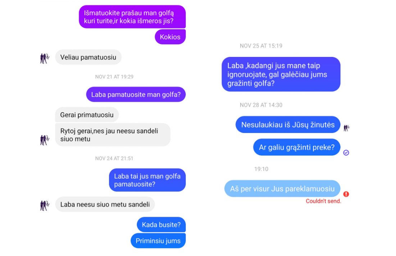Click the 'Couldn't send.' error text
396x256 pixels.
click(x=323, y=201)
